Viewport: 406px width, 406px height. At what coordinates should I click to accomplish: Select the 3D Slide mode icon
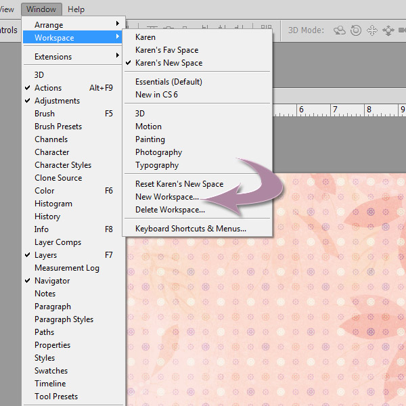[388, 30]
